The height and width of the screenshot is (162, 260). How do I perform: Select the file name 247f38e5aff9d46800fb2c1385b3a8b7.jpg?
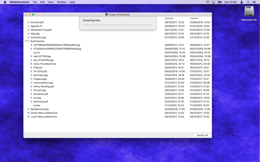(57, 45)
